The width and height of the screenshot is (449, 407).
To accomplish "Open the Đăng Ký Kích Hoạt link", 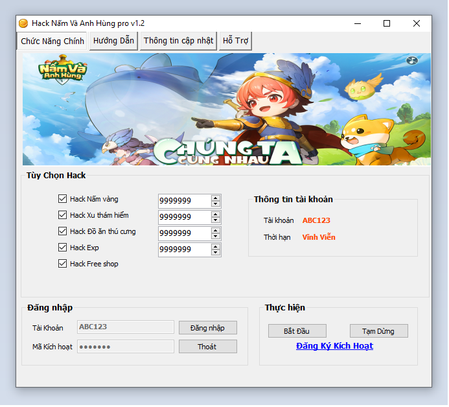I will [x=334, y=346].
